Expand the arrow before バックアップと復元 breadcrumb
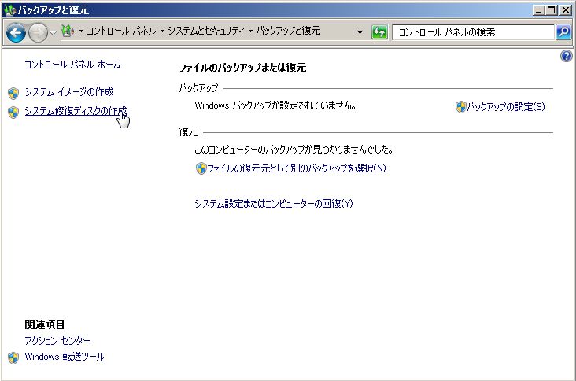 (250, 31)
